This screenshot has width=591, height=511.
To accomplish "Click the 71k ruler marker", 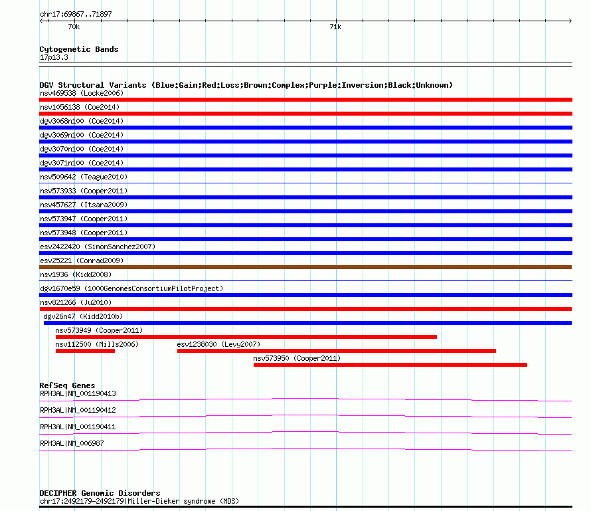I will [x=335, y=27].
